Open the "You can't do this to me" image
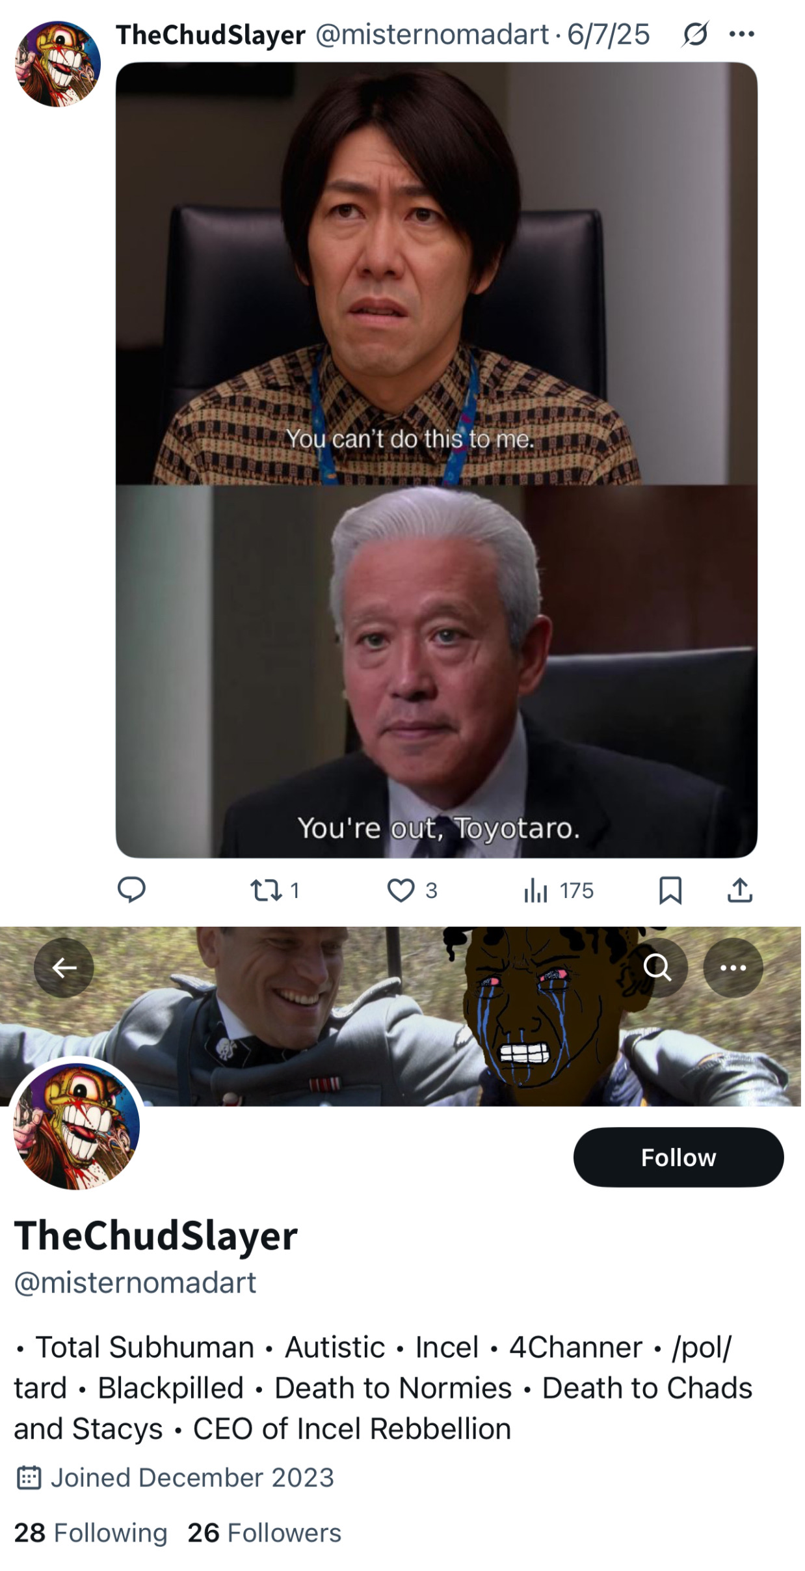The image size is (805, 1571). [436, 273]
